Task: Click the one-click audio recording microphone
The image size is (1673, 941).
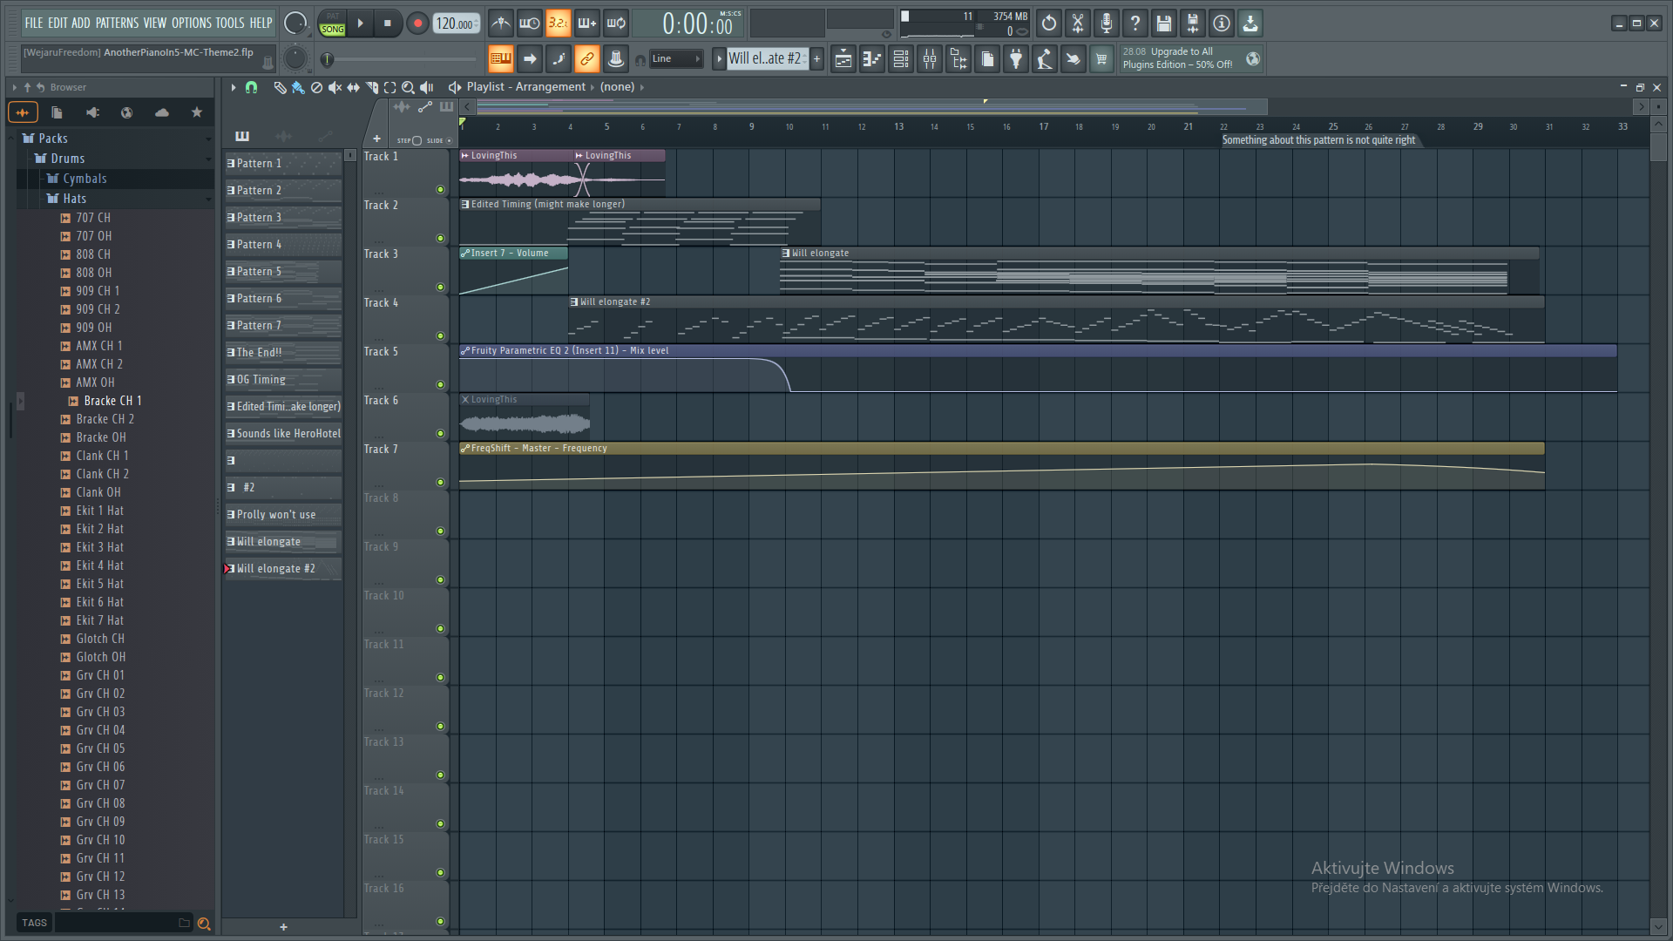Action: coord(1107,24)
